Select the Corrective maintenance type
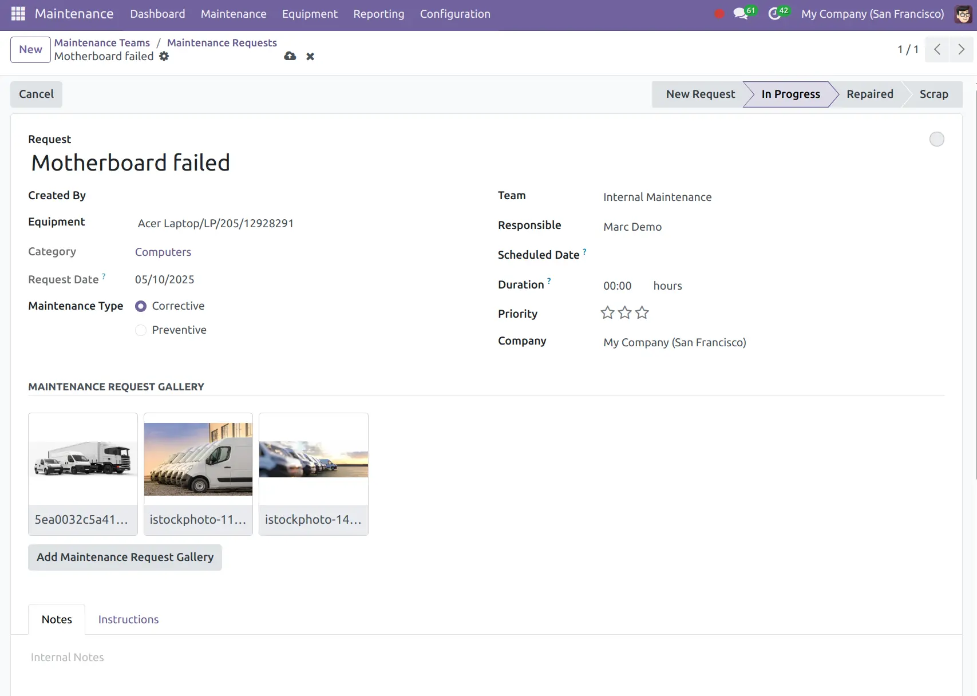Viewport: 977px width, 696px height. click(141, 306)
